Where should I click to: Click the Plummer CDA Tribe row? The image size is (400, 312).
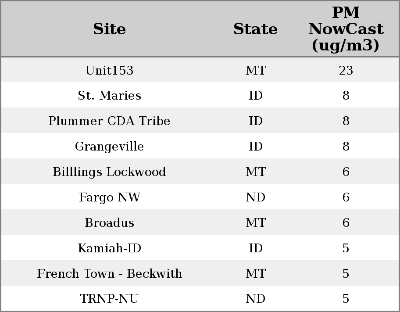coord(109,121)
